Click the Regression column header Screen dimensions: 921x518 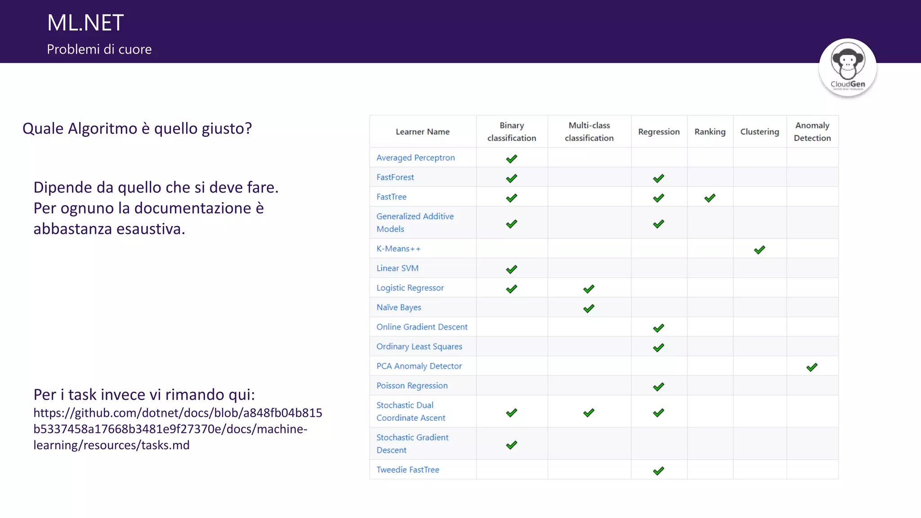pos(659,132)
